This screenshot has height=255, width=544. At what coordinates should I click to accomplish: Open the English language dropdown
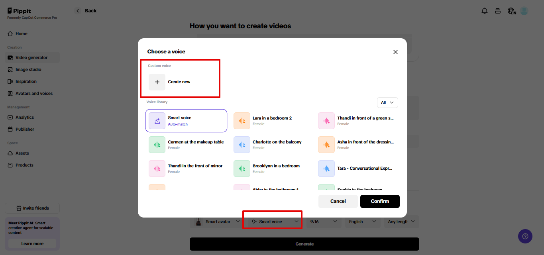(x=362, y=222)
